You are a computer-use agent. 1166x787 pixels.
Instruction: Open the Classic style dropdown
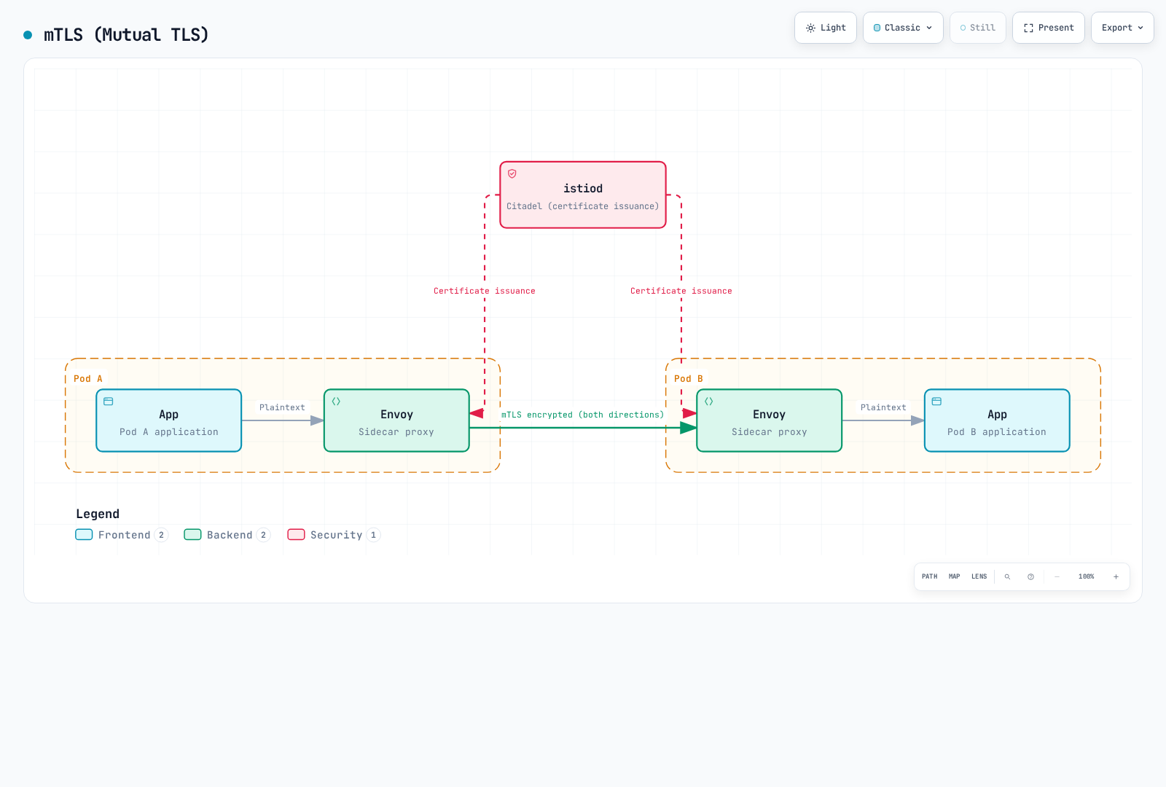[903, 28]
